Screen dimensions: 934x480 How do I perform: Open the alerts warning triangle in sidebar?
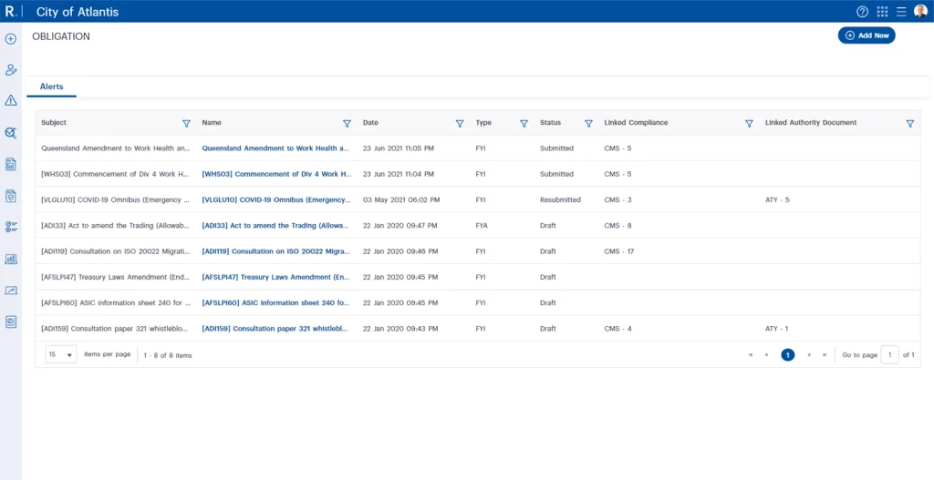coord(11,100)
